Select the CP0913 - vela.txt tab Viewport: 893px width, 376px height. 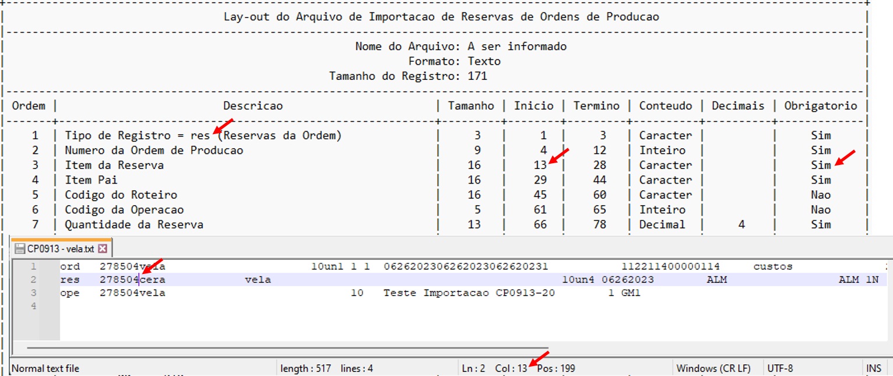point(61,249)
